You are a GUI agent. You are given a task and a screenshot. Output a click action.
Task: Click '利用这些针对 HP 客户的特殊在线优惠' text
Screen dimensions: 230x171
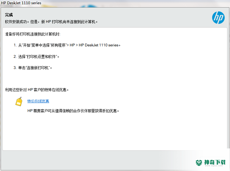coord(37,90)
